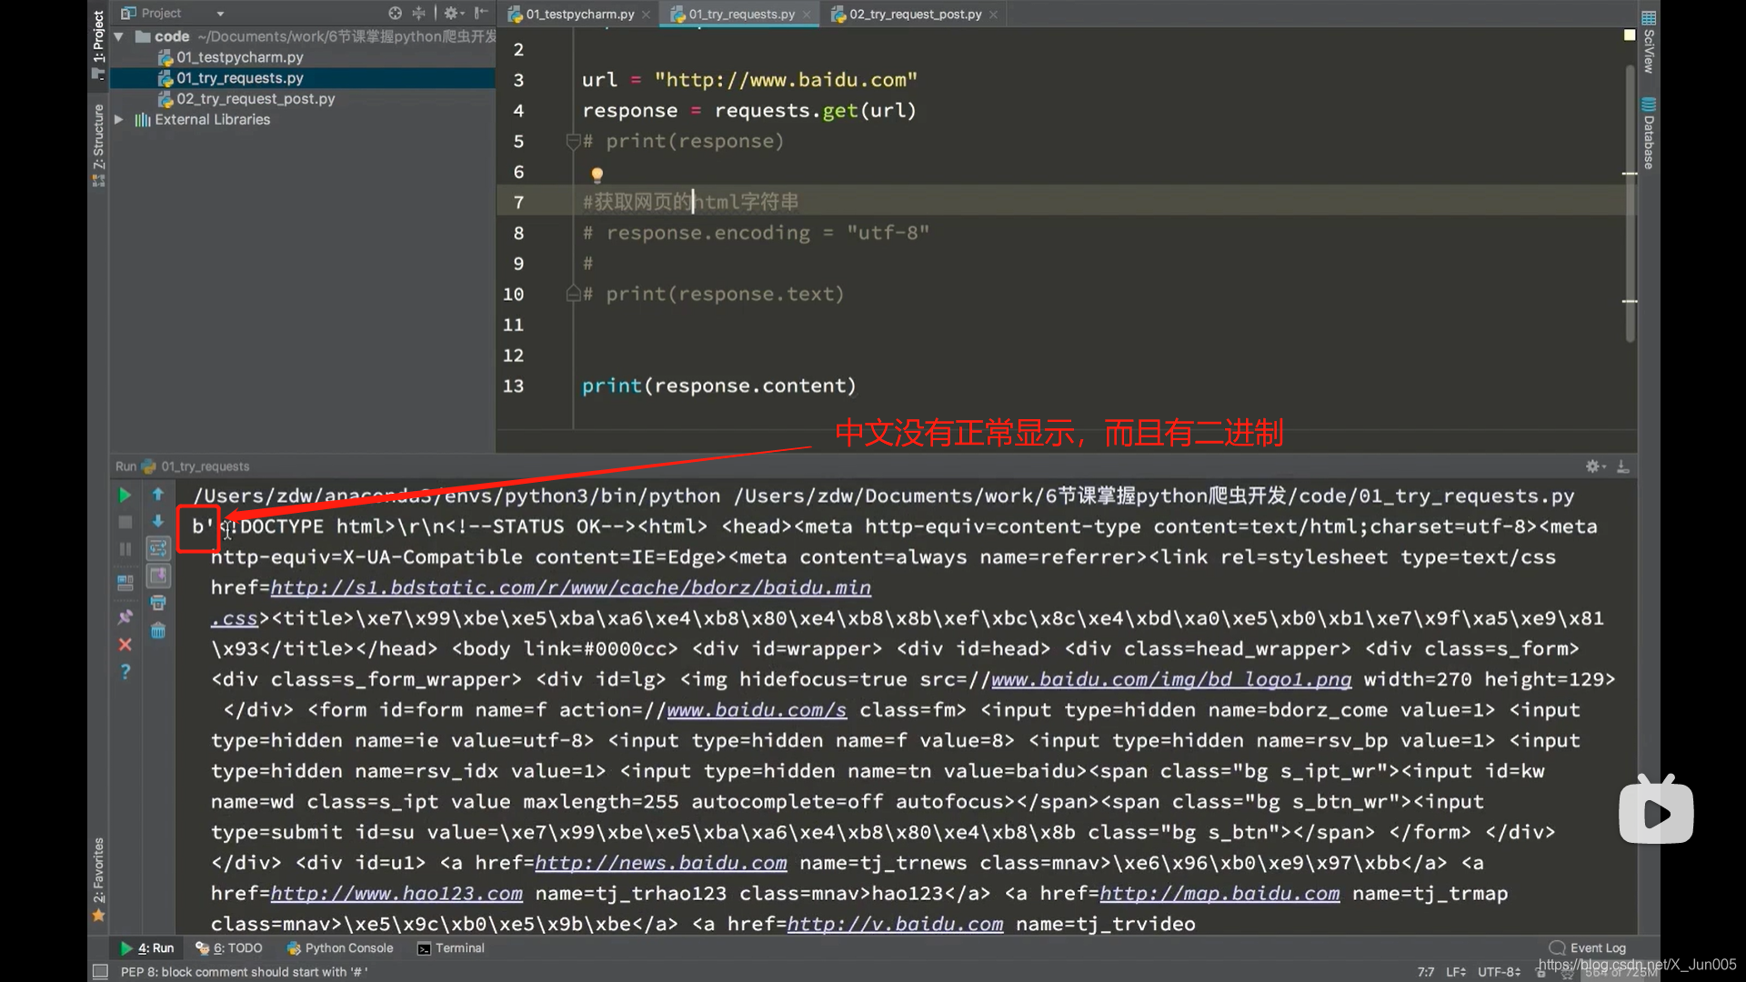Select 01_testpycharm.py in project tree
The height and width of the screenshot is (982, 1746).
coord(239,57)
